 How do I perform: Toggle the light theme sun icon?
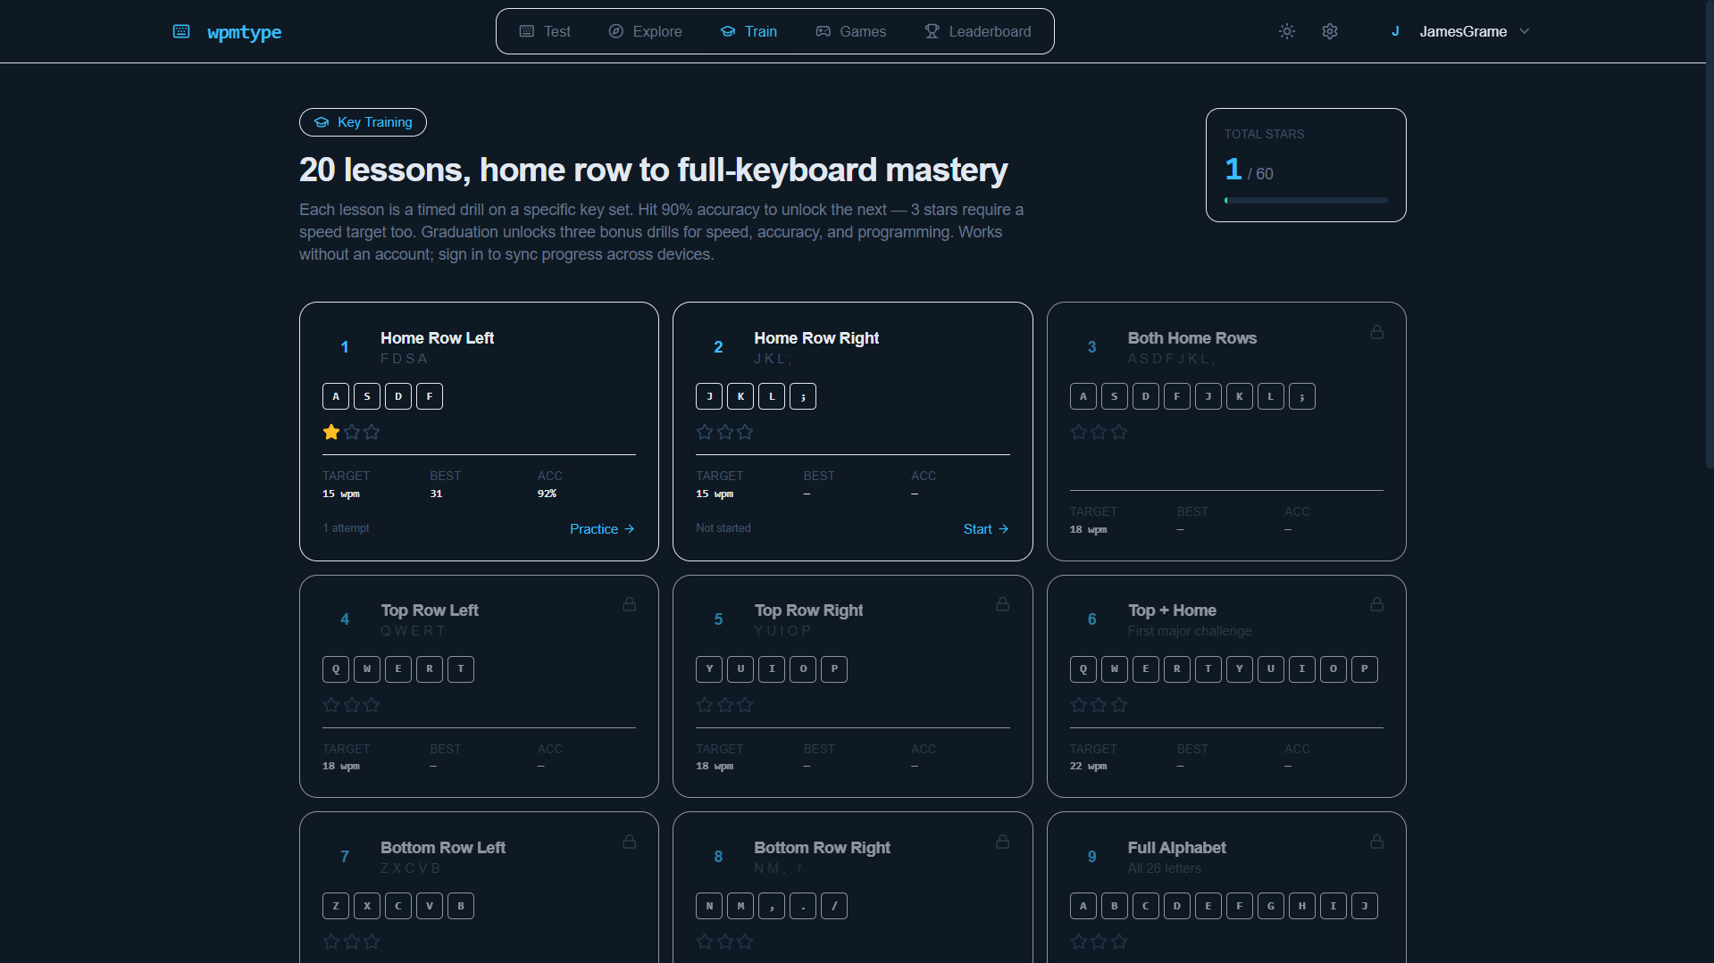[x=1286, y=31]
